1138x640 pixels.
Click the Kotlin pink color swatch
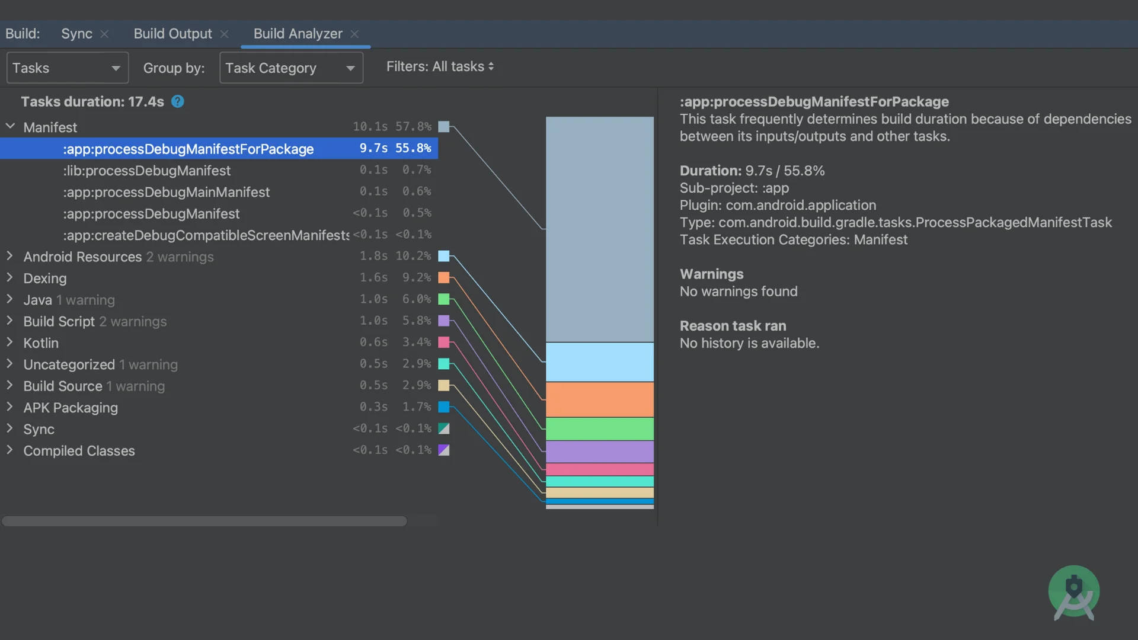tap(444, 342)
